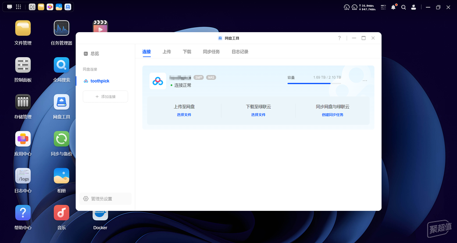Open the 日志记录 tab

[240, 52]
